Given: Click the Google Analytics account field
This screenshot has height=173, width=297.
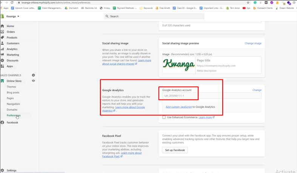Looking at the screenshot, I should [212, 96].
